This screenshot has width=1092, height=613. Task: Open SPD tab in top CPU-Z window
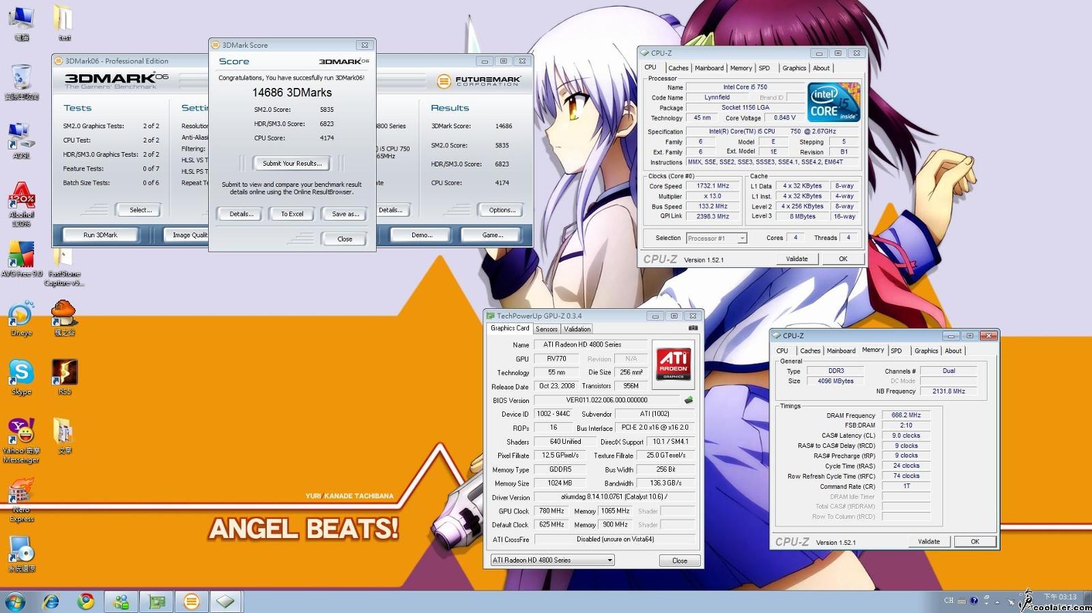point(764,68)
